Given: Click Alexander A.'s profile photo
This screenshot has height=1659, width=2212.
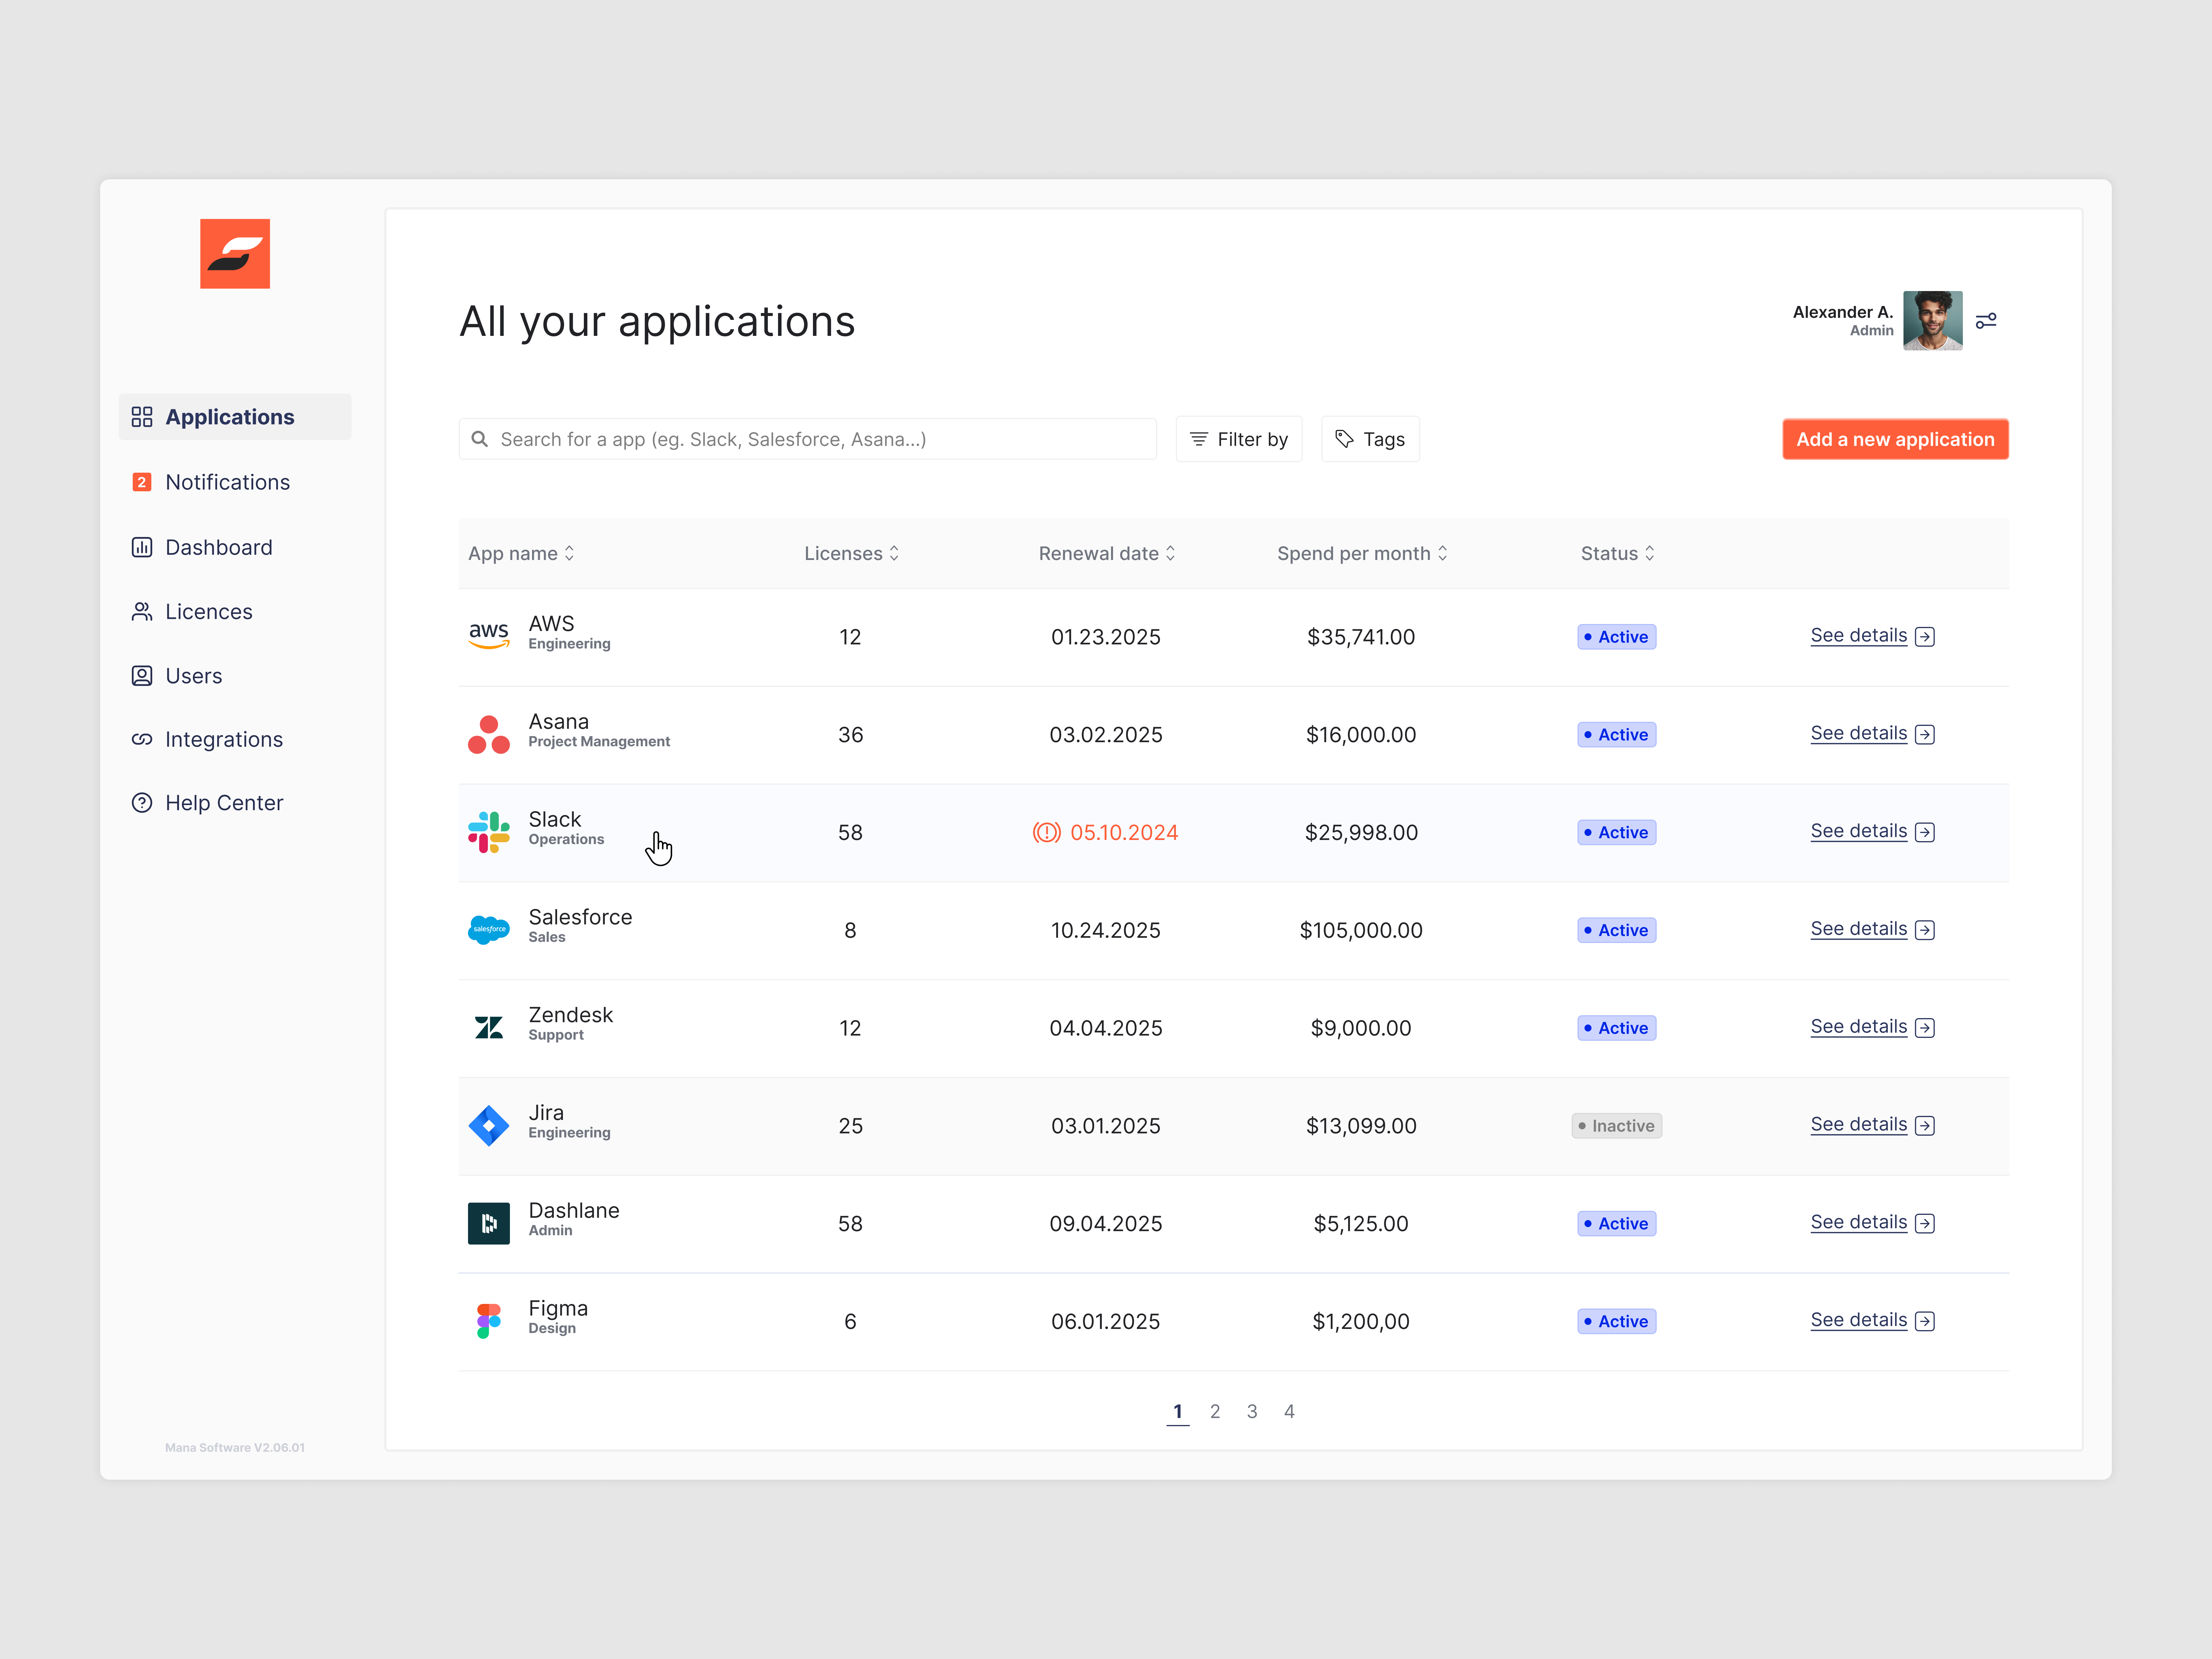Looking at the screenshot, I should 1933,320.
